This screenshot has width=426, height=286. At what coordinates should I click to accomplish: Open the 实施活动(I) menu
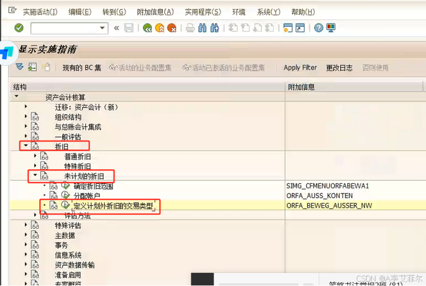tap(40, 12)
